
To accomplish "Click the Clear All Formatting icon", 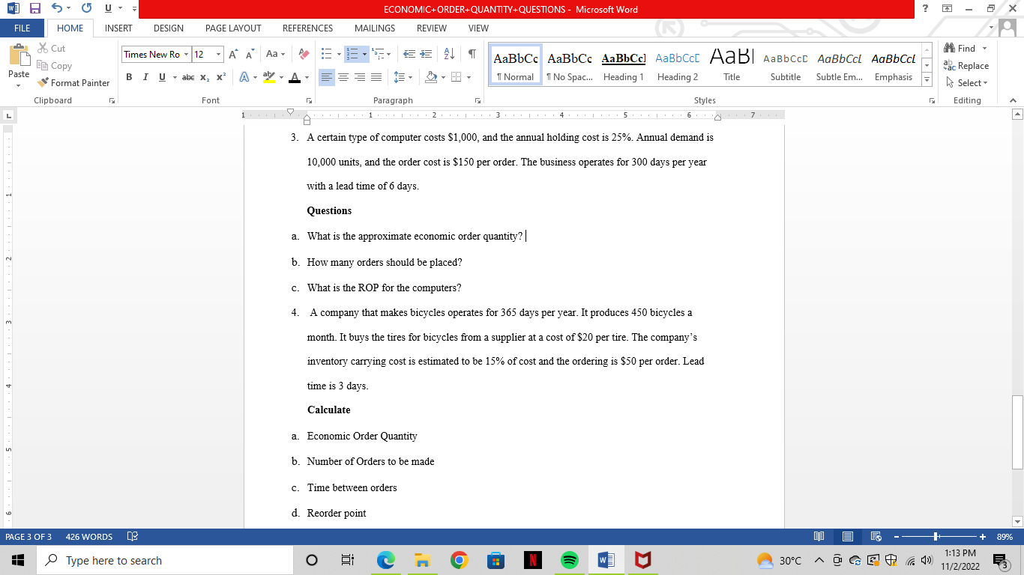I will 303,53.
